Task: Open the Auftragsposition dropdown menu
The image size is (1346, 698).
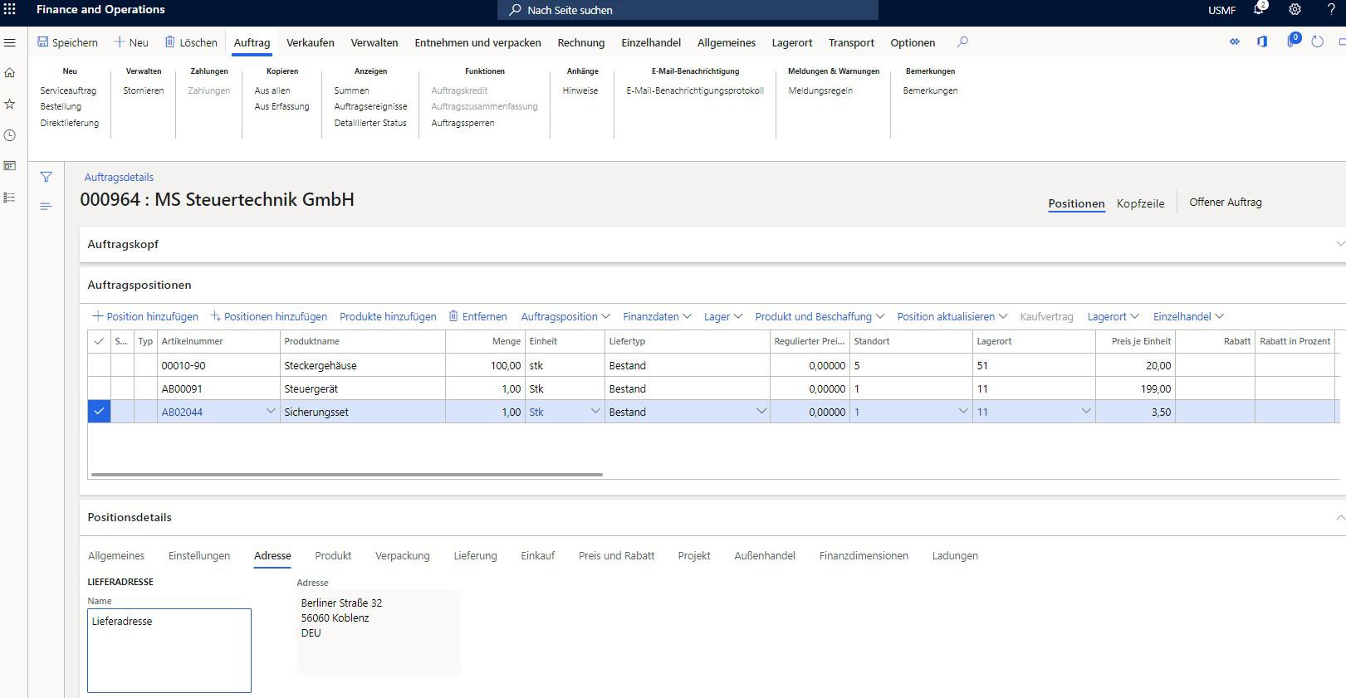Action: [x=565, y=316]
